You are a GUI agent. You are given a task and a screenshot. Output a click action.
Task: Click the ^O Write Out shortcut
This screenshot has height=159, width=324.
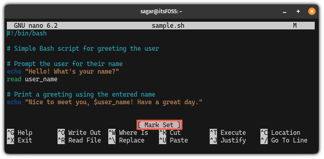coord(79,132)
